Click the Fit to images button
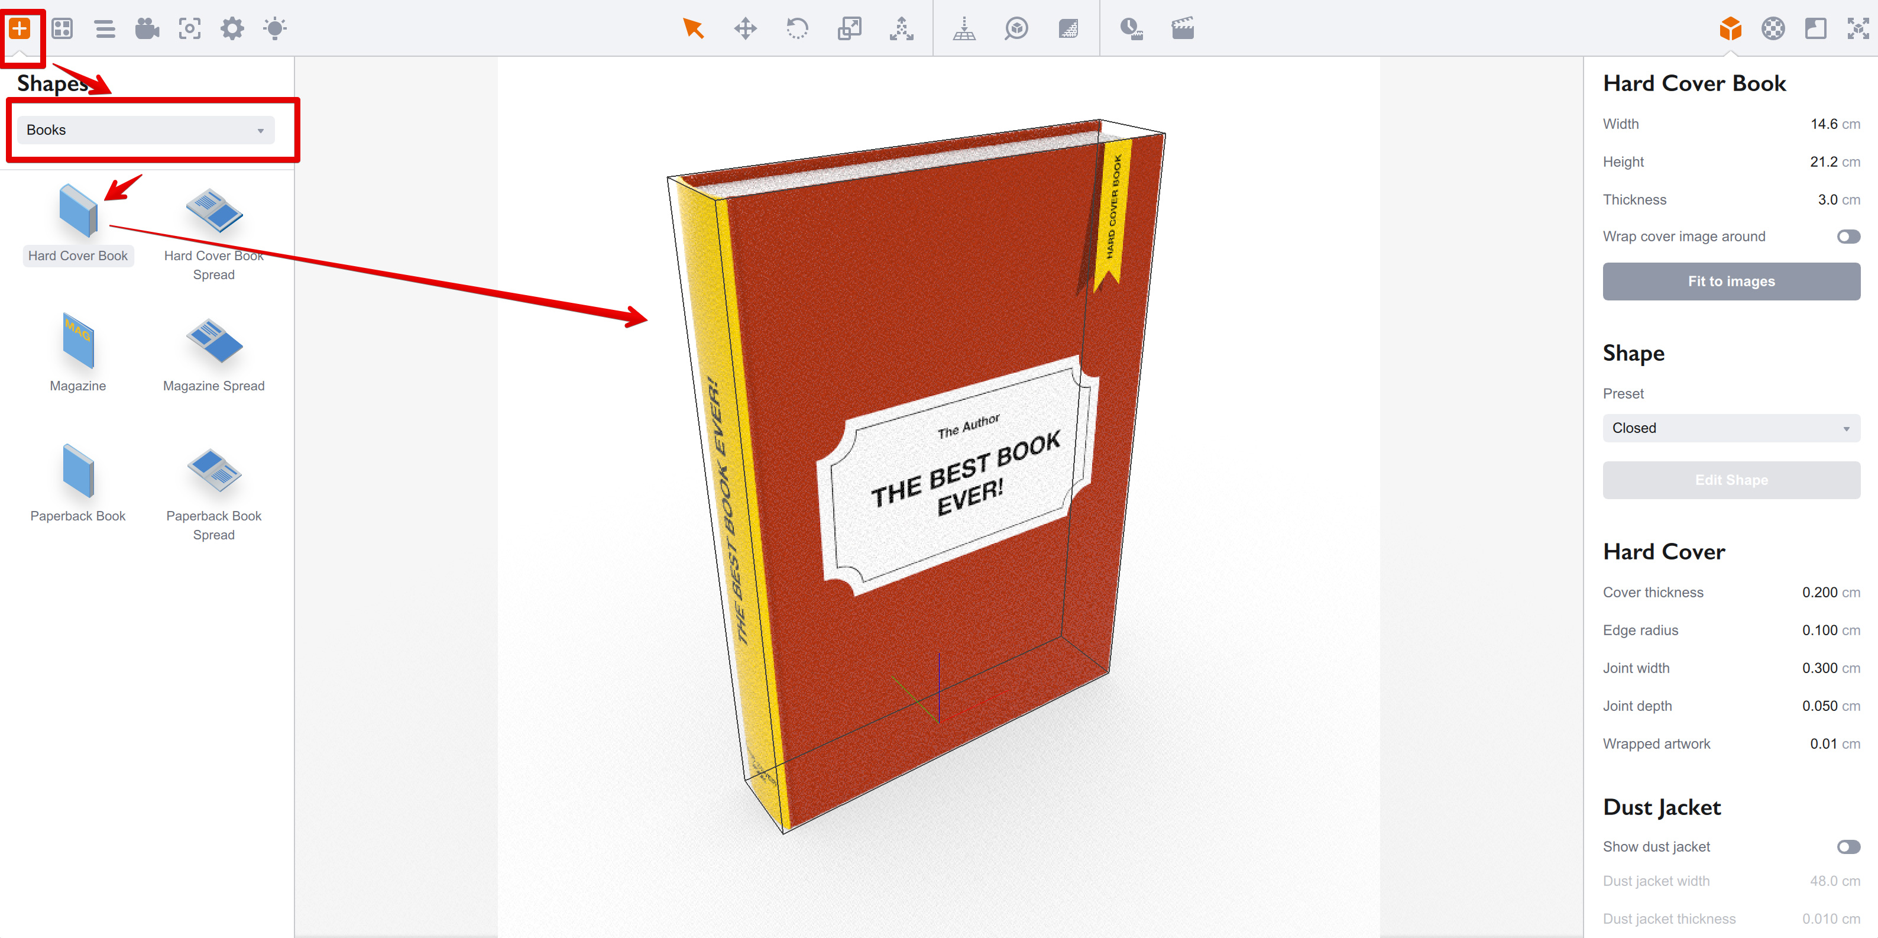The width and height of the screenshot is (1878, 938). click(x=1731, y=281)
